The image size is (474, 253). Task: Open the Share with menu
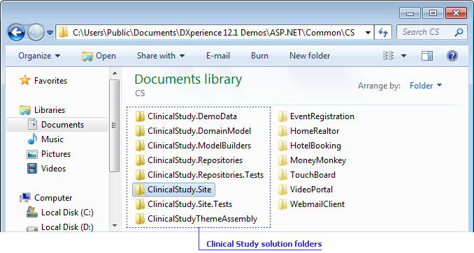161,56
